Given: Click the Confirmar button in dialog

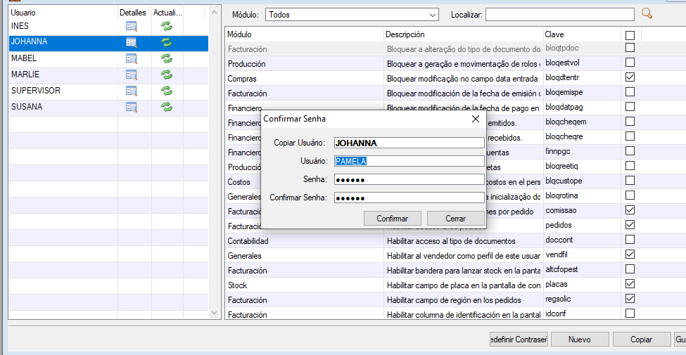Looking at the screenshot, I should pyautogui.click(x=393, y=219).
